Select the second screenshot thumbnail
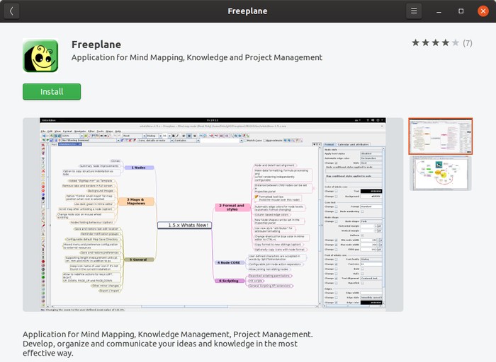 [441, 173]
